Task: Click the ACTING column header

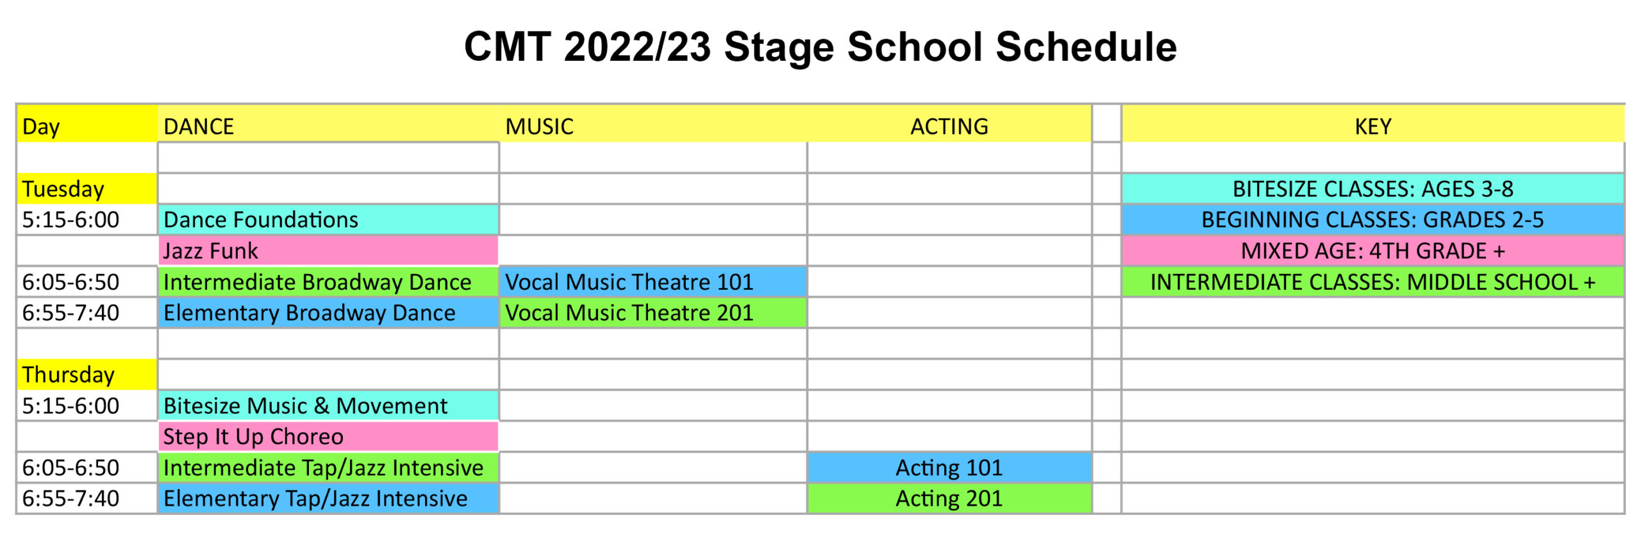Action: [949, 126]
